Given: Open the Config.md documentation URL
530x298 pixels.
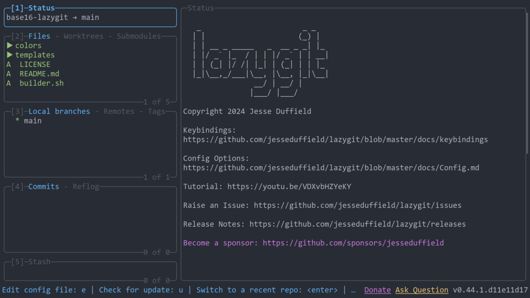Looking at the screenshot, I should click(331, 168).
